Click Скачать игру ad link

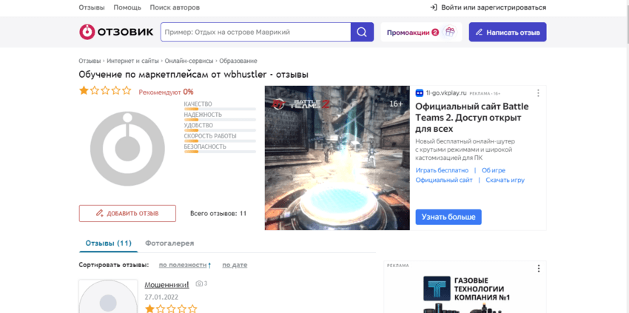[505, 180]
